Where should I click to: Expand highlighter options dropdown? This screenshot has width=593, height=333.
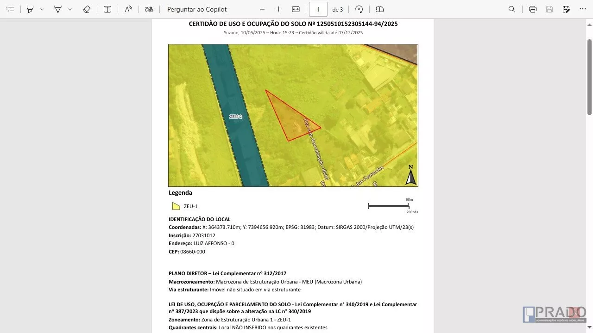pyautogui.click(x=42, y=9)
